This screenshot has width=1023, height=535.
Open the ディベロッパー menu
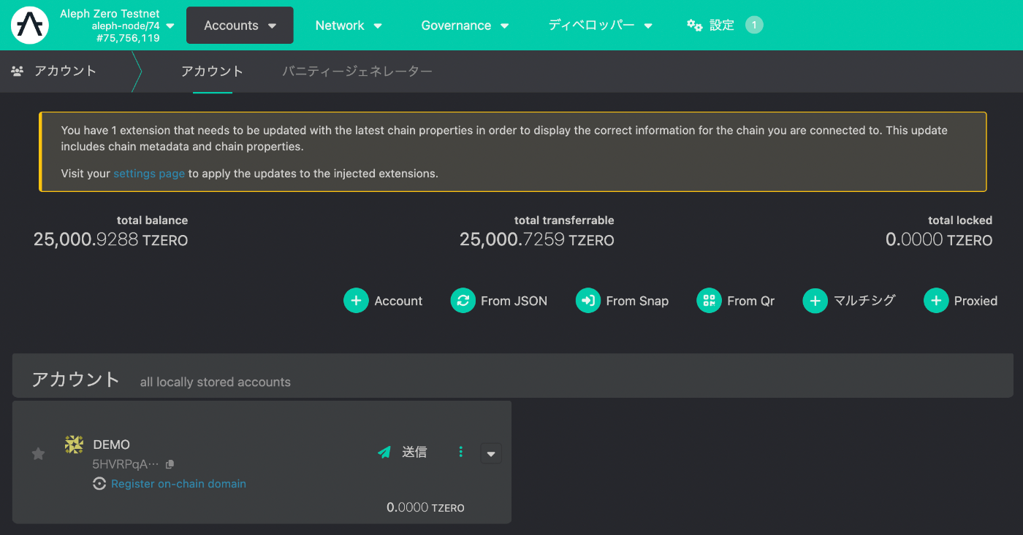pos(601,26)
